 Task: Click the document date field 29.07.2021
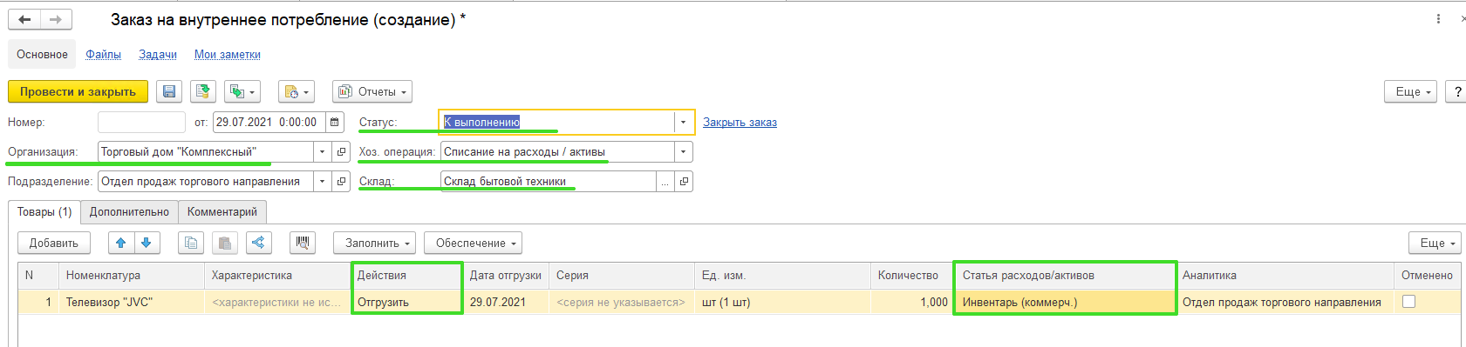(x=269, y=123)
